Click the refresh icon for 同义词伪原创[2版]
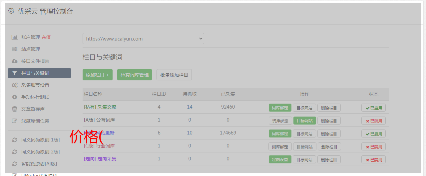The width and height of the screenshot is (426, 176). pyautogui.click(x=15, y=152)
